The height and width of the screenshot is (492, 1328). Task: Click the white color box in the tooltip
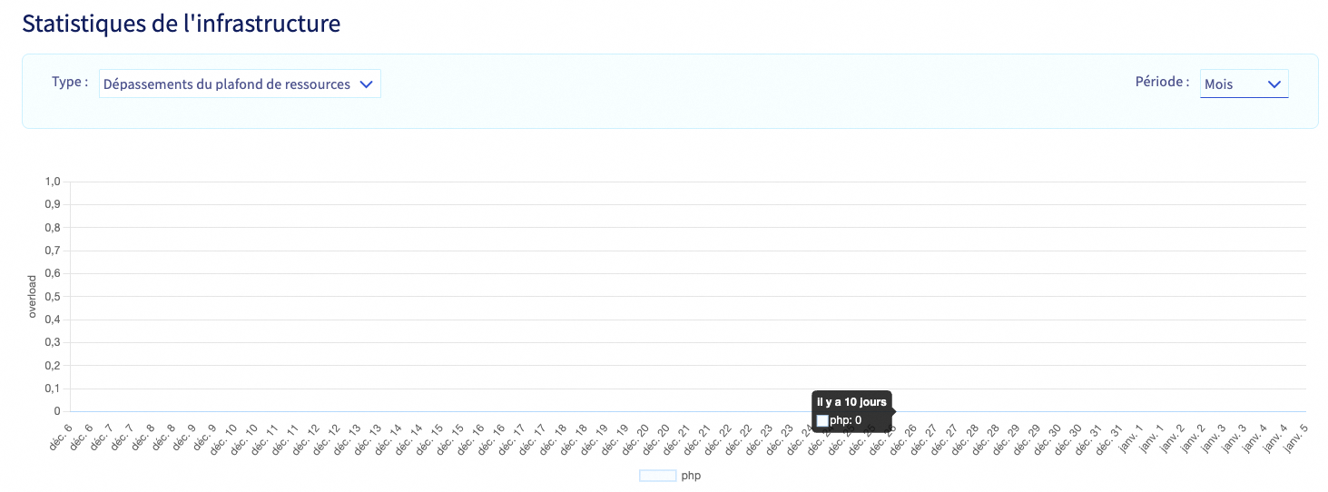pyautogui.click(x=822, y=420)
